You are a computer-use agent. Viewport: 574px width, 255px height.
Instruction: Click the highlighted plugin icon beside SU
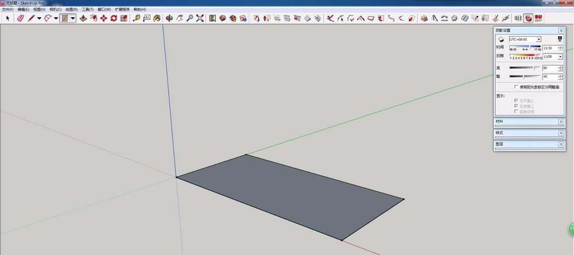[x=528, y=18]
